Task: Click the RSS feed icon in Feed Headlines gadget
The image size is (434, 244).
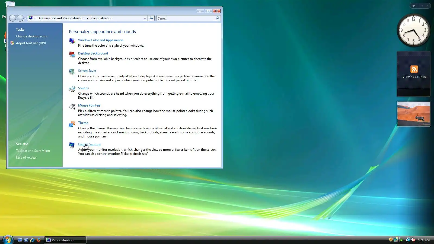Action: [x=414, y=69]
